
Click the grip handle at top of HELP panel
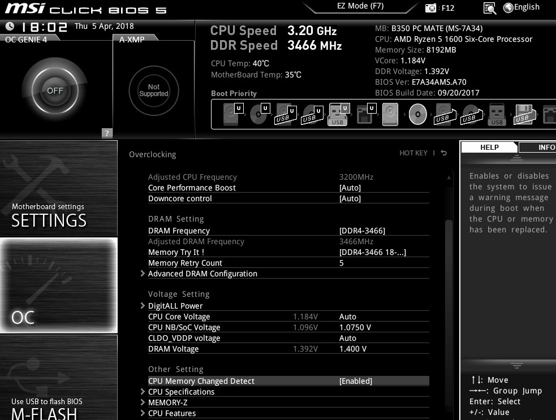(516, 158)
